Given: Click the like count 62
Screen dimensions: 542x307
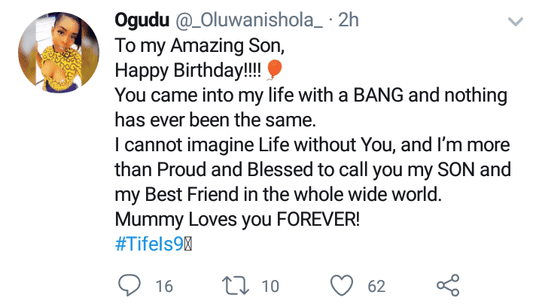Looking at the screenshot, I should click(376, 287).
